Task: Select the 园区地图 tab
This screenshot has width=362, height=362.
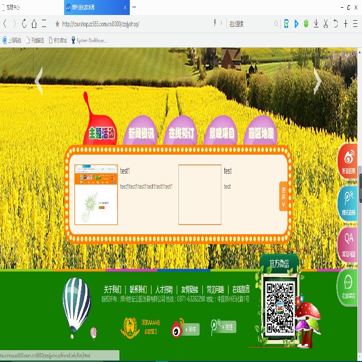Action: pyautogui.click(x=261, y=133)
